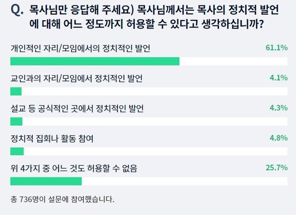Click the 25.7% green result bar
The image size is (296, 215).
[x=46, y=181]
